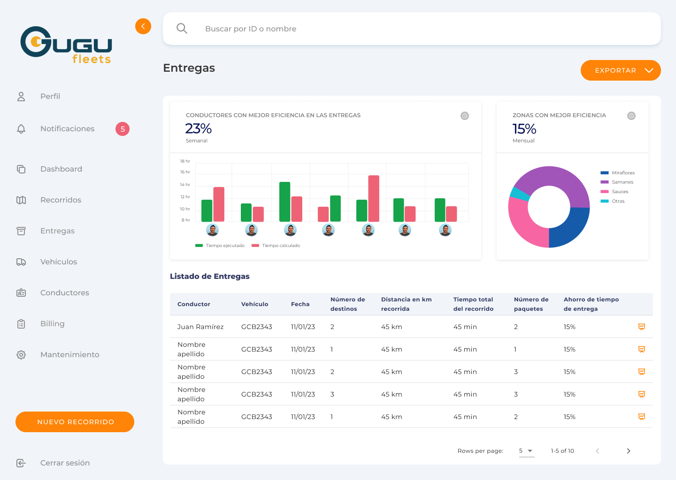Screen dimensions: 676x480
Task: Click the chart icon in the last table row
Action: (x=641, y=417)
